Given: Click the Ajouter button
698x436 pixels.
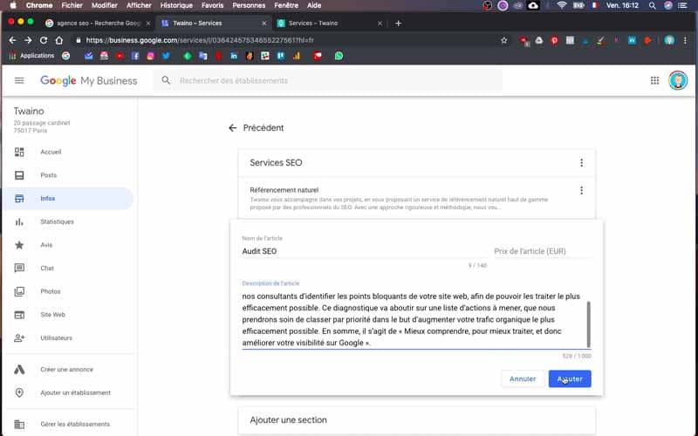Looking at the screenshot, I should pos(570,378).
